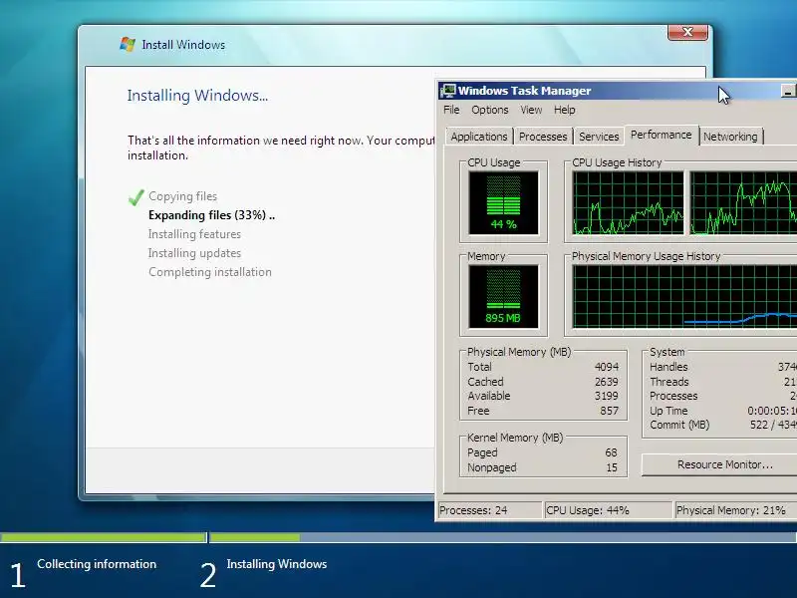The image size is (797, 598).
Task: Click the Handles label under System
Action: click(668, 367)
